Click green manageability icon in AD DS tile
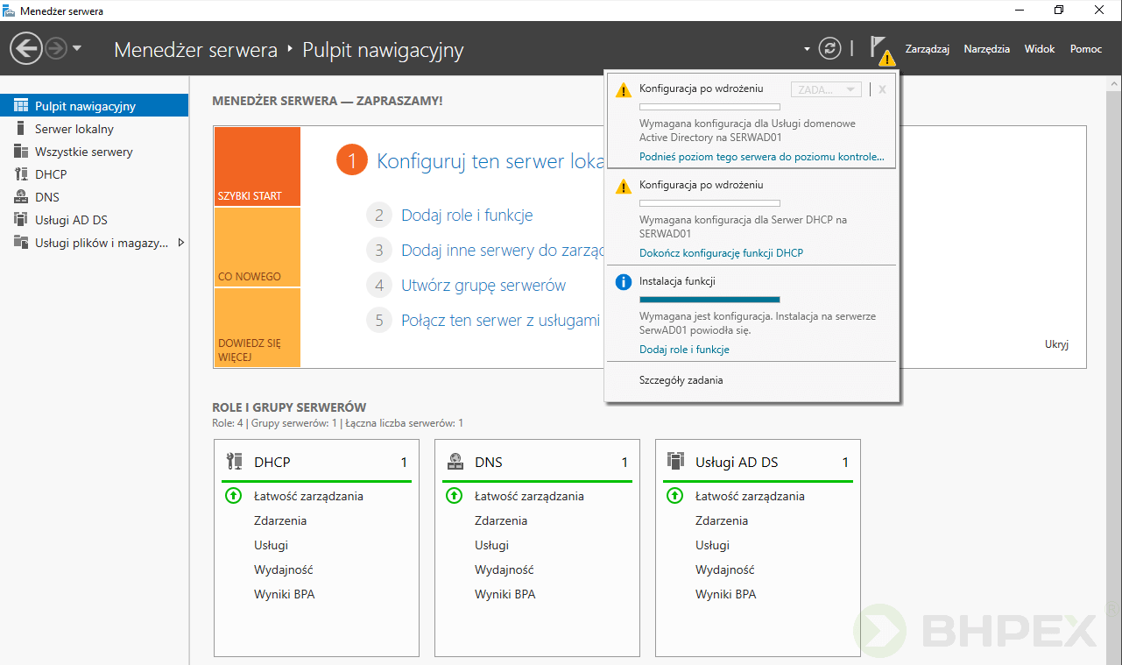1122x665 pixels. [674, 496]
